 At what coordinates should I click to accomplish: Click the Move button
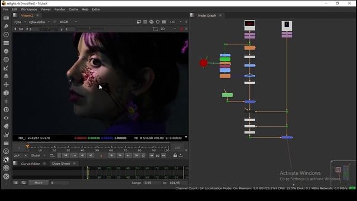[x=38, y=183]
